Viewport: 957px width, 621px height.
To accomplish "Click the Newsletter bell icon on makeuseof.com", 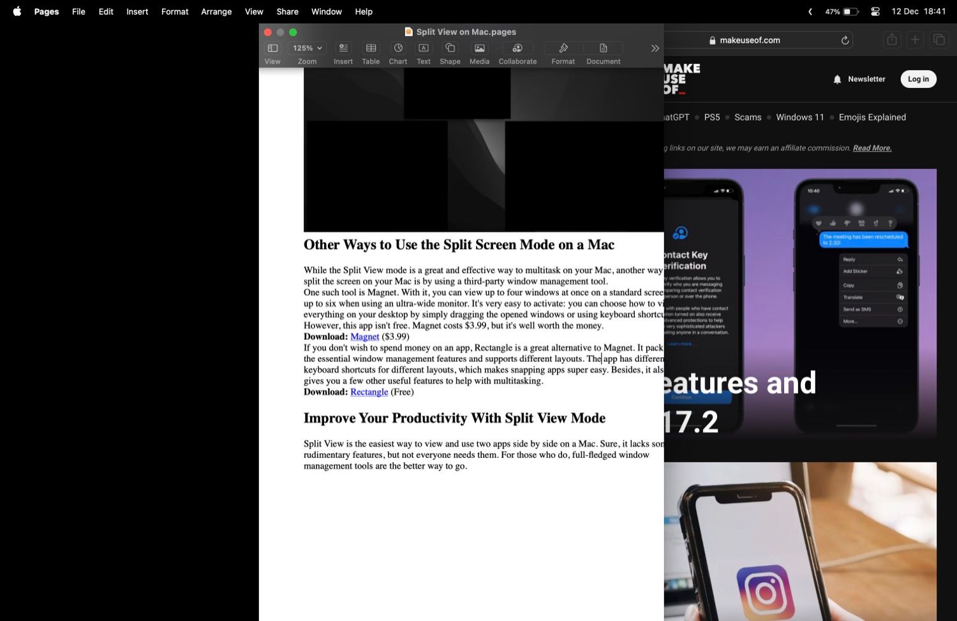I will pyautogui.click(x=837, y=79).
